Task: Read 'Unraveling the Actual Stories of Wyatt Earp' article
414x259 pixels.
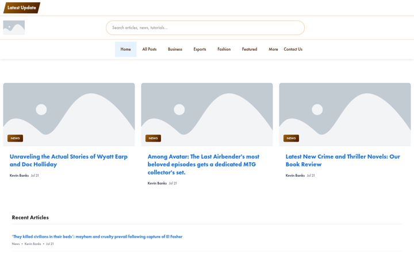Action: point(68,161)
